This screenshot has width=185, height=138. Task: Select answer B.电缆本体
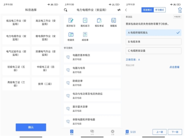pyautogui.click(x=153, y=42)
